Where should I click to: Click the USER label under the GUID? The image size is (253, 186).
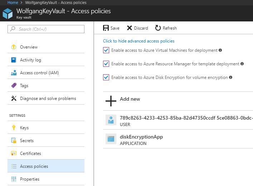click(x=125, y=125)
